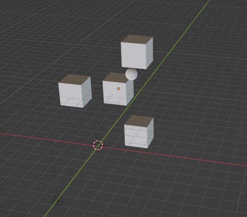Click the top face of the middle cube
The image size is (247, 217).
click(x=116, y=78)
